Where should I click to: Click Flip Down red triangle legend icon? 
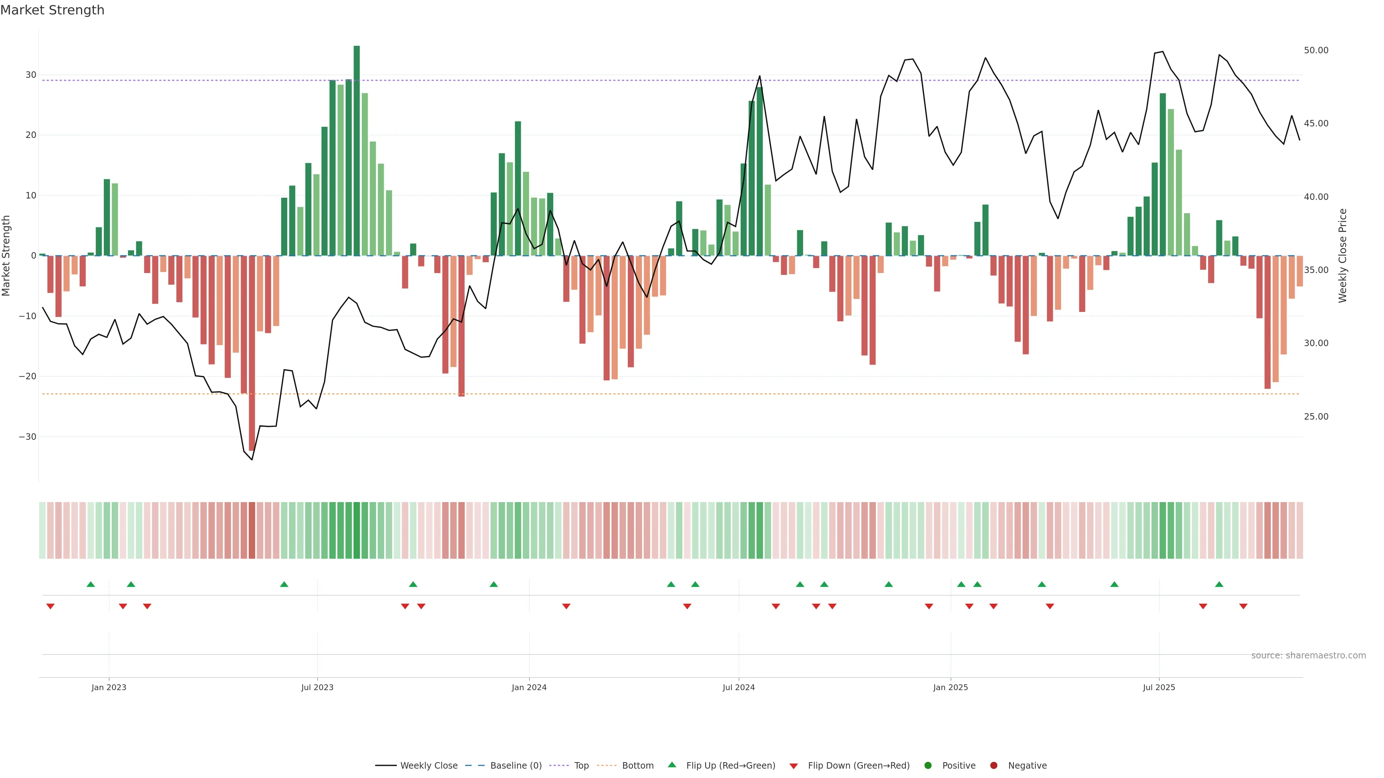(794, 766)
